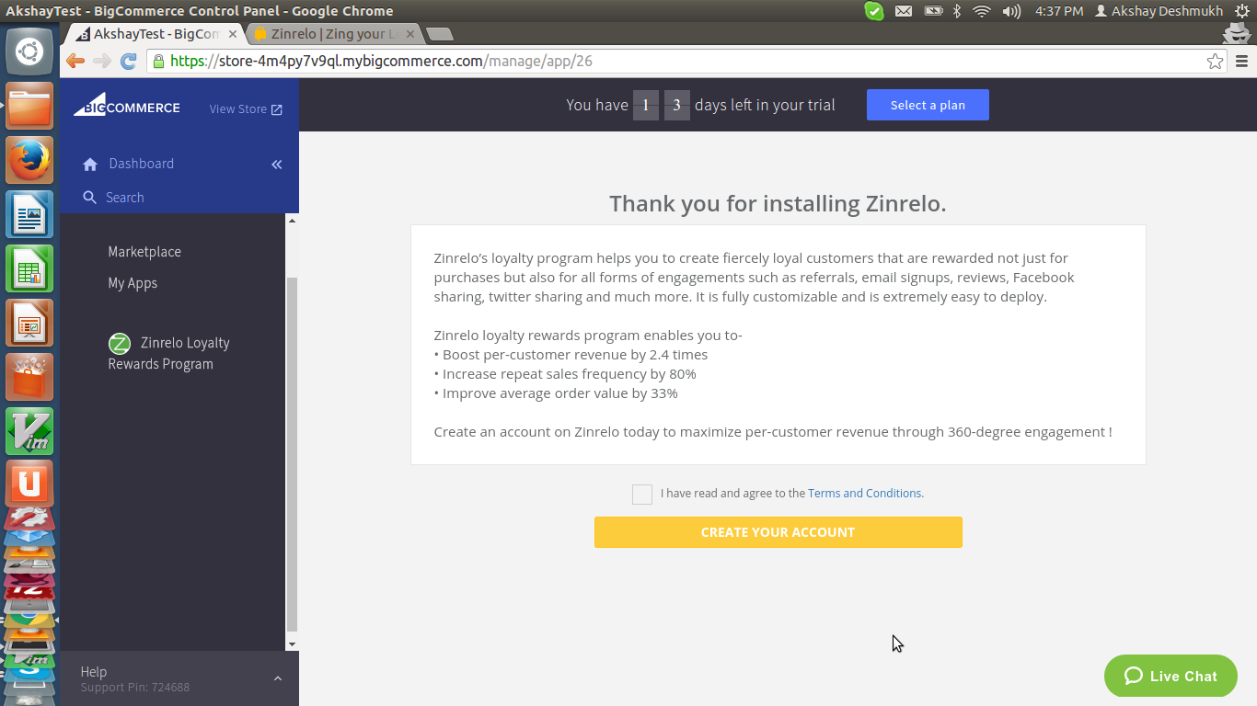Click the incognito spy icon
This screenshot has height=706, width=1257.
(x=1238, y=34)
